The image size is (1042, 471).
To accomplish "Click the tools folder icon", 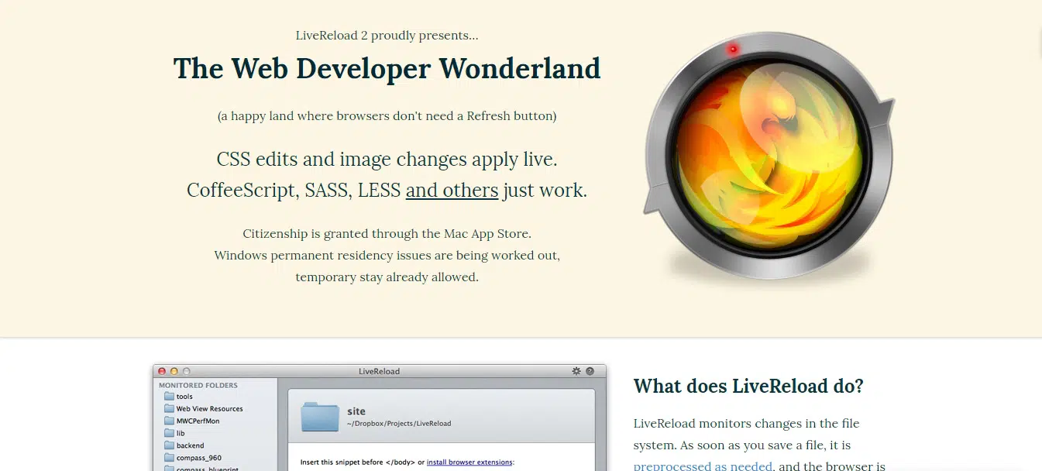I will [x=169, y=397].
